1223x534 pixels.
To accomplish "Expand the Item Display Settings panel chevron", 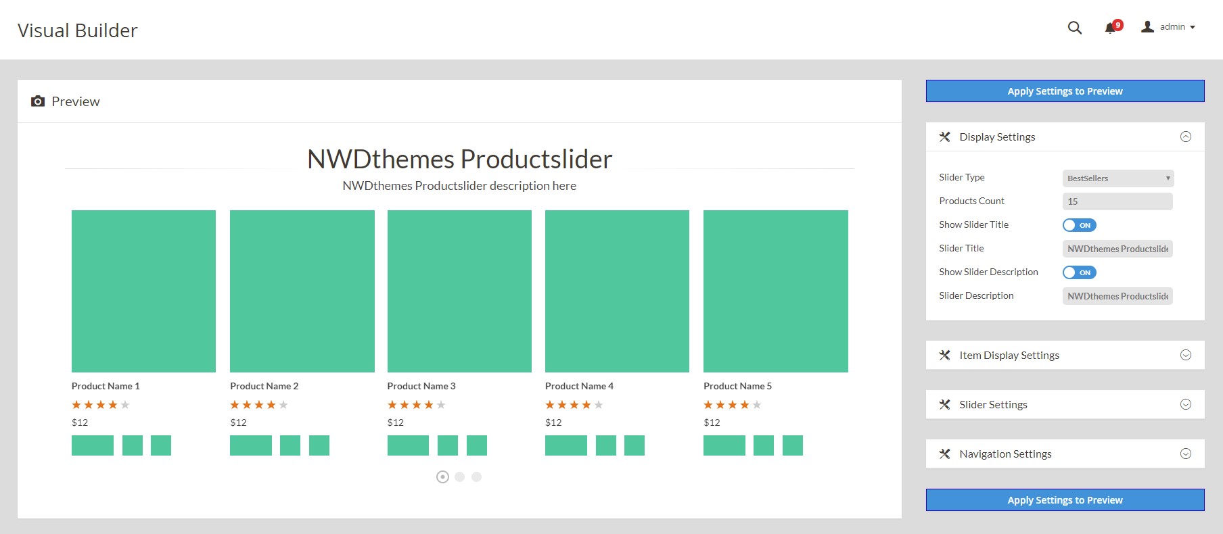I will (x=1185, y=356).
